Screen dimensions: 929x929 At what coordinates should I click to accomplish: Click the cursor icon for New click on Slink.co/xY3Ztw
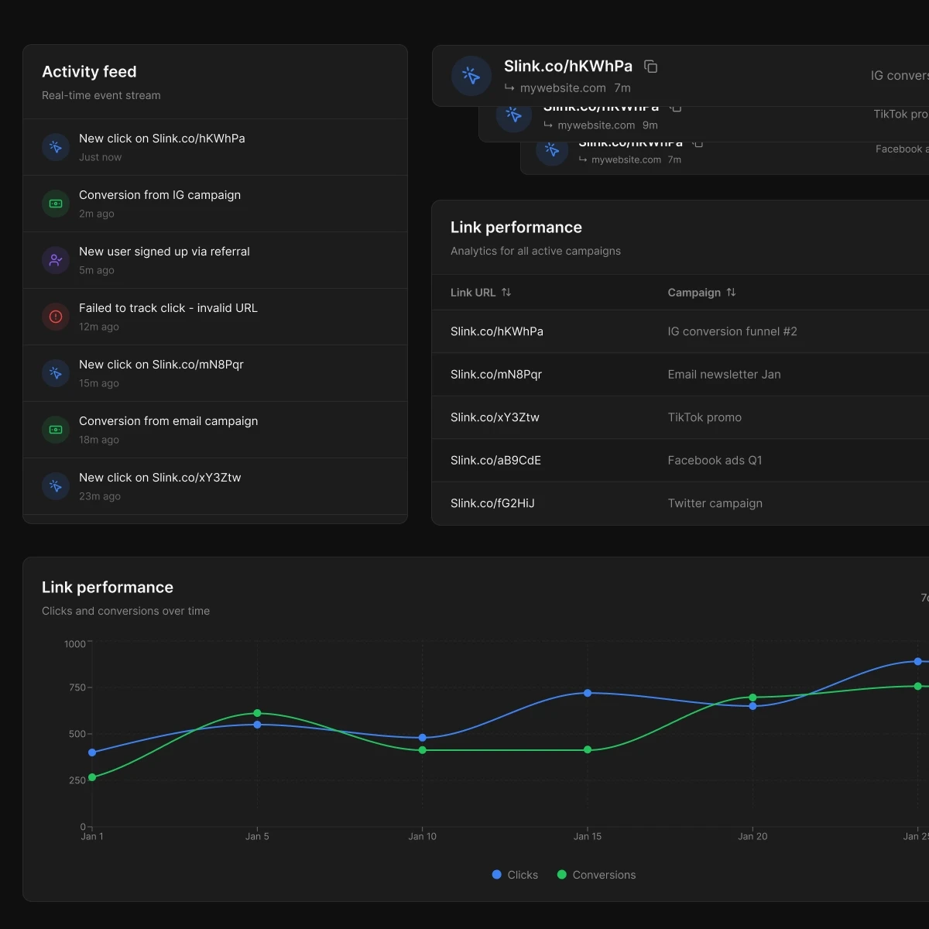click(56, 486)
